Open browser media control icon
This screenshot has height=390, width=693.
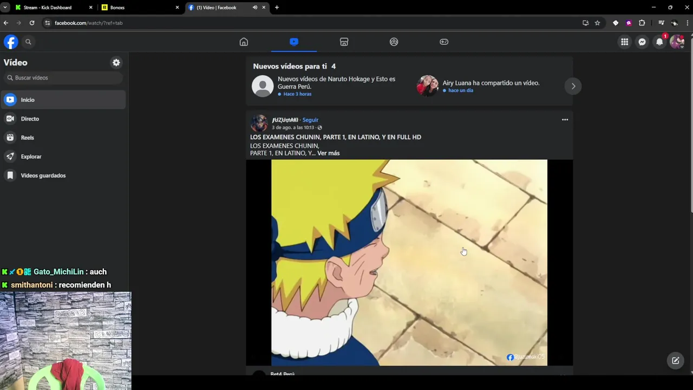(x=661, y=23)
